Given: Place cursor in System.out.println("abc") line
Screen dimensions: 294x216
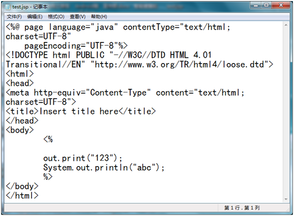Looking at the screenshot, I should pos(104,168).
